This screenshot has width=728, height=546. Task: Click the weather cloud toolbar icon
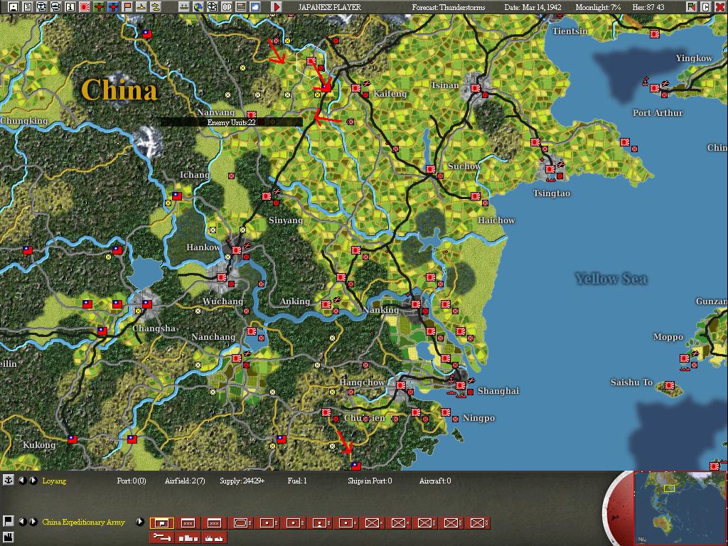(x=255, y=7)
